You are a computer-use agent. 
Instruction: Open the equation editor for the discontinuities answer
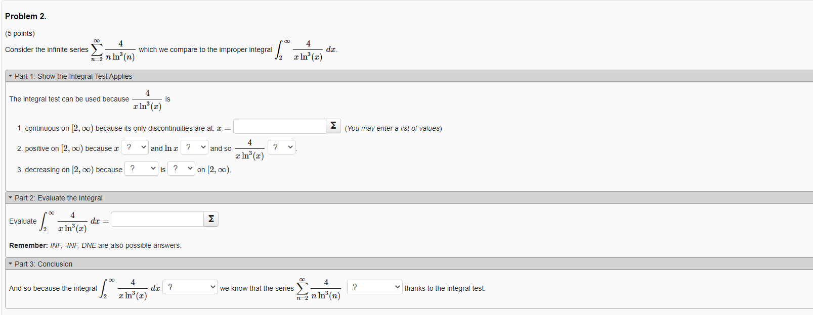point(333,126)
